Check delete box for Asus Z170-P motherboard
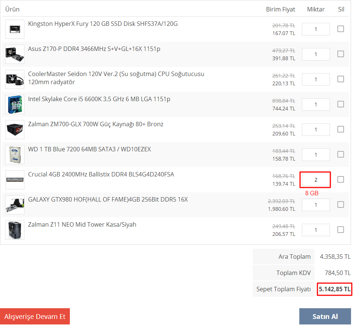 (x=340, y=54)
